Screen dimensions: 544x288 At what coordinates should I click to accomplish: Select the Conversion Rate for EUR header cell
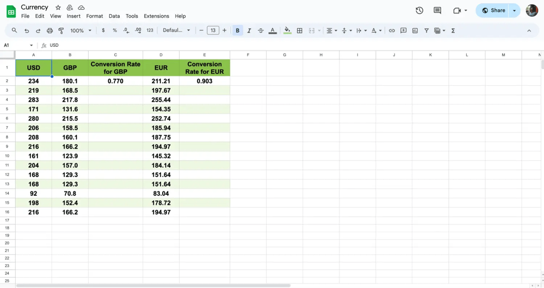coord(205,68)
